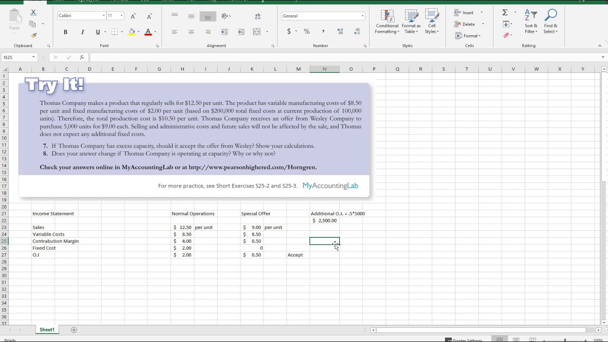Screen dimensions: 608x342
Task: Open Font dialog launcher
Action: coord(157,46)
